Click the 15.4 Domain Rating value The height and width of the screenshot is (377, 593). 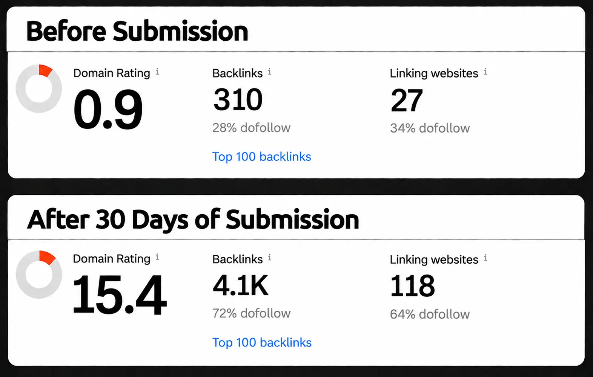click(119, 295)
